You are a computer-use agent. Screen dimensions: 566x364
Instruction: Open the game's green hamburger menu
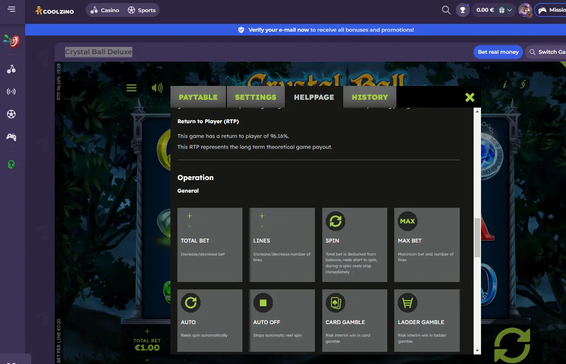pos(131,88)
